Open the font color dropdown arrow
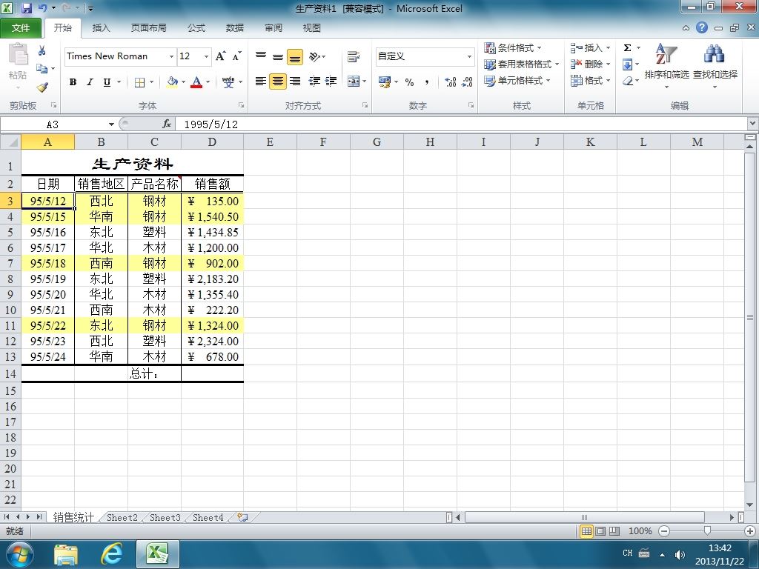Screen dimensions: 759x569 (208, 81)
